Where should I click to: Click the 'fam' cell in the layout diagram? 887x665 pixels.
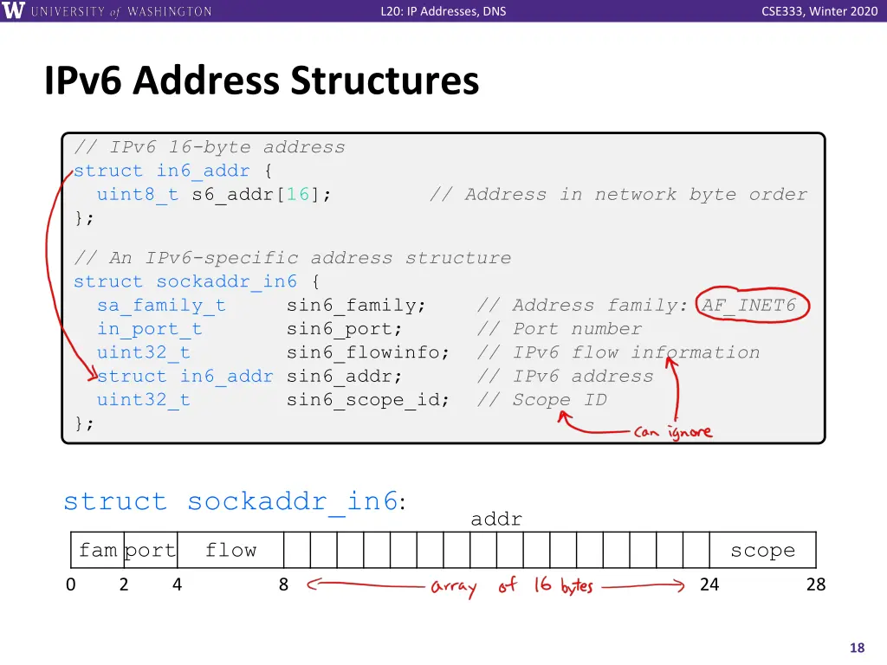97,550
